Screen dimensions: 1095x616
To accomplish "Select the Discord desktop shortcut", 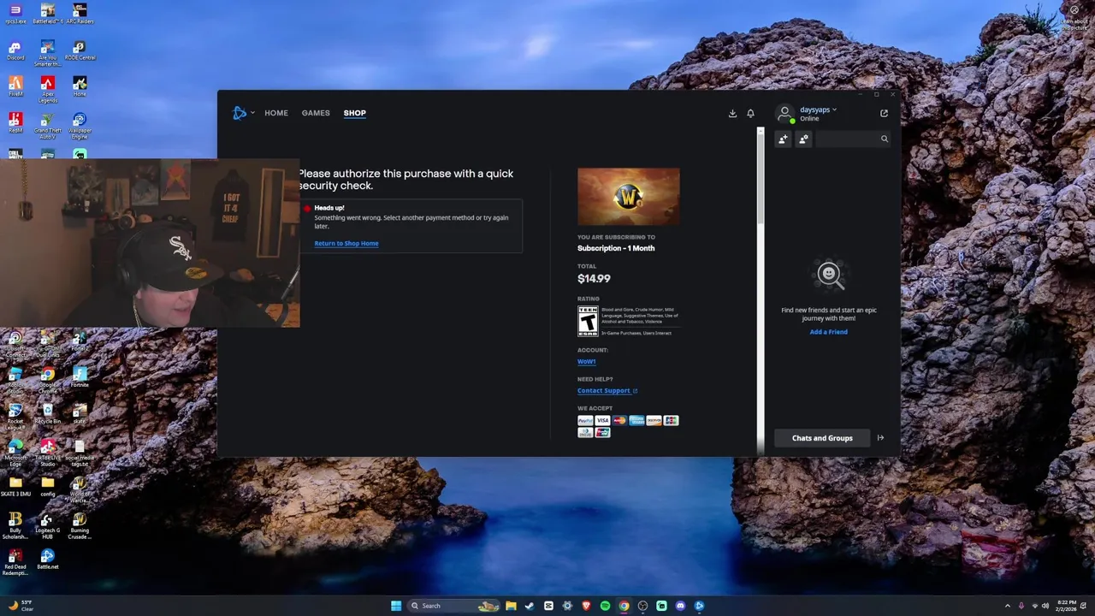I will (x=15, y=50).
